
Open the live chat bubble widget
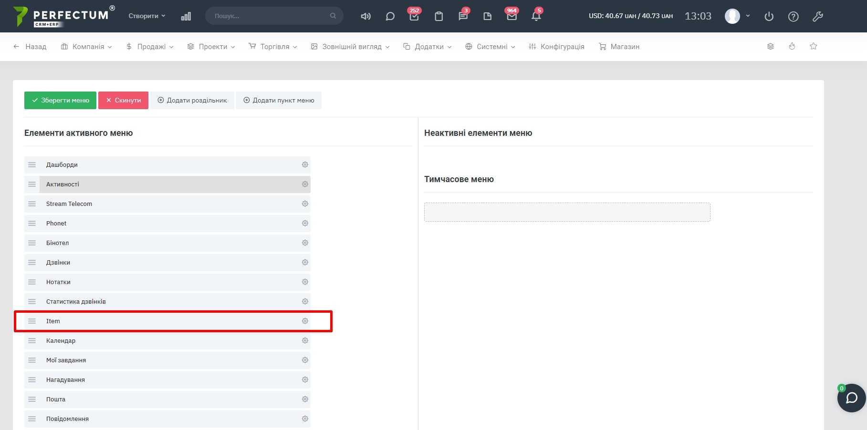coord(851,398)
